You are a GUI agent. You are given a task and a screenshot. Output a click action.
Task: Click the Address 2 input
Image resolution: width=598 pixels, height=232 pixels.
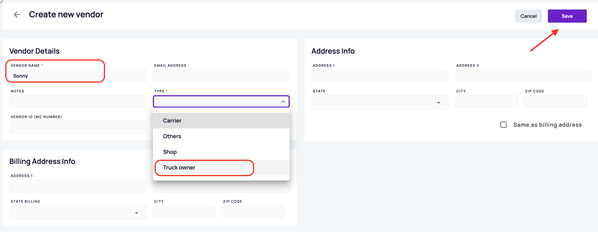click(x=523, y=76)
